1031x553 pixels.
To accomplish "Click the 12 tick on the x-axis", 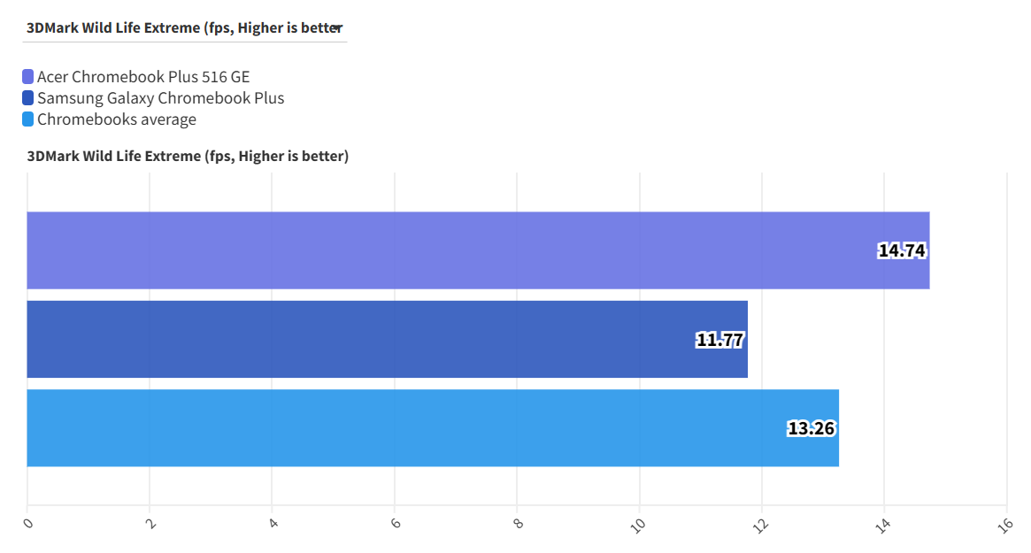I will coord(761,525).
